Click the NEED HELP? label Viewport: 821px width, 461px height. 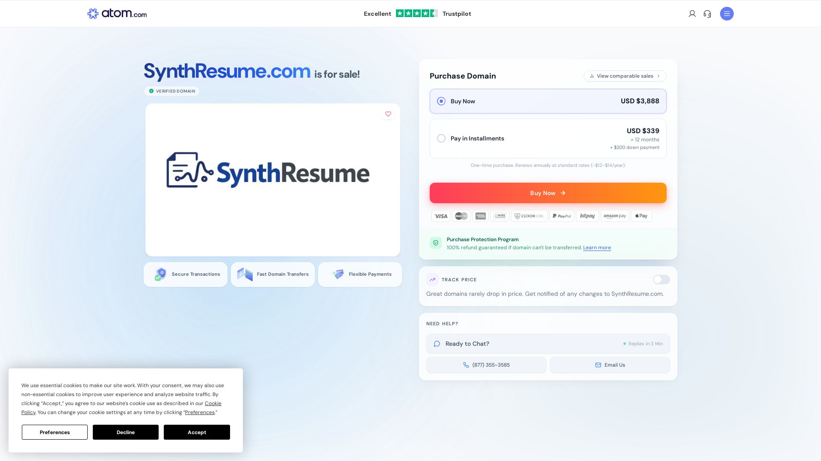pos(442,324)
